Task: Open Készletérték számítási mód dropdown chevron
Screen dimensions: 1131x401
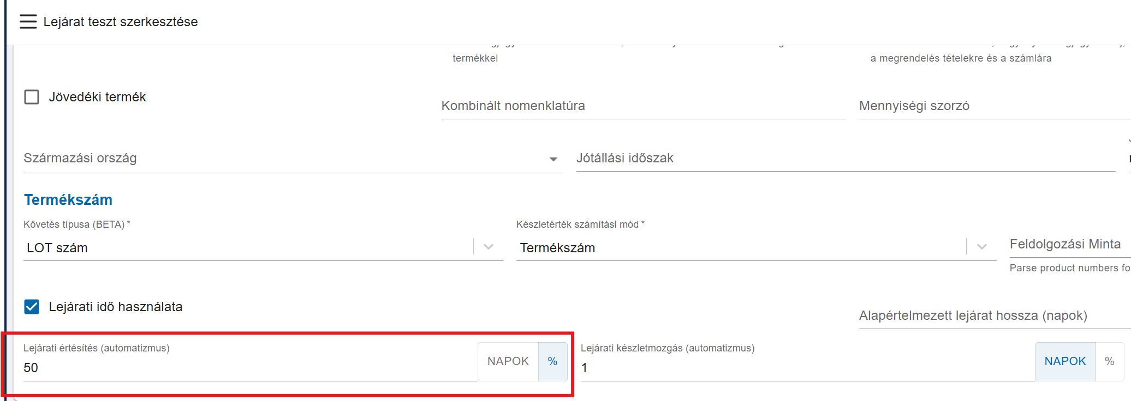Action: click(981, 247)
